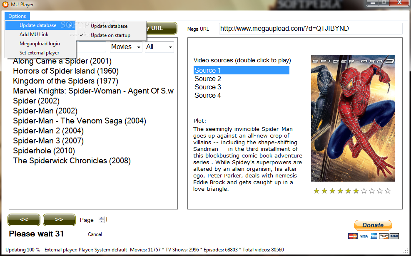Expand the All filter dropdown

(159, 47)
